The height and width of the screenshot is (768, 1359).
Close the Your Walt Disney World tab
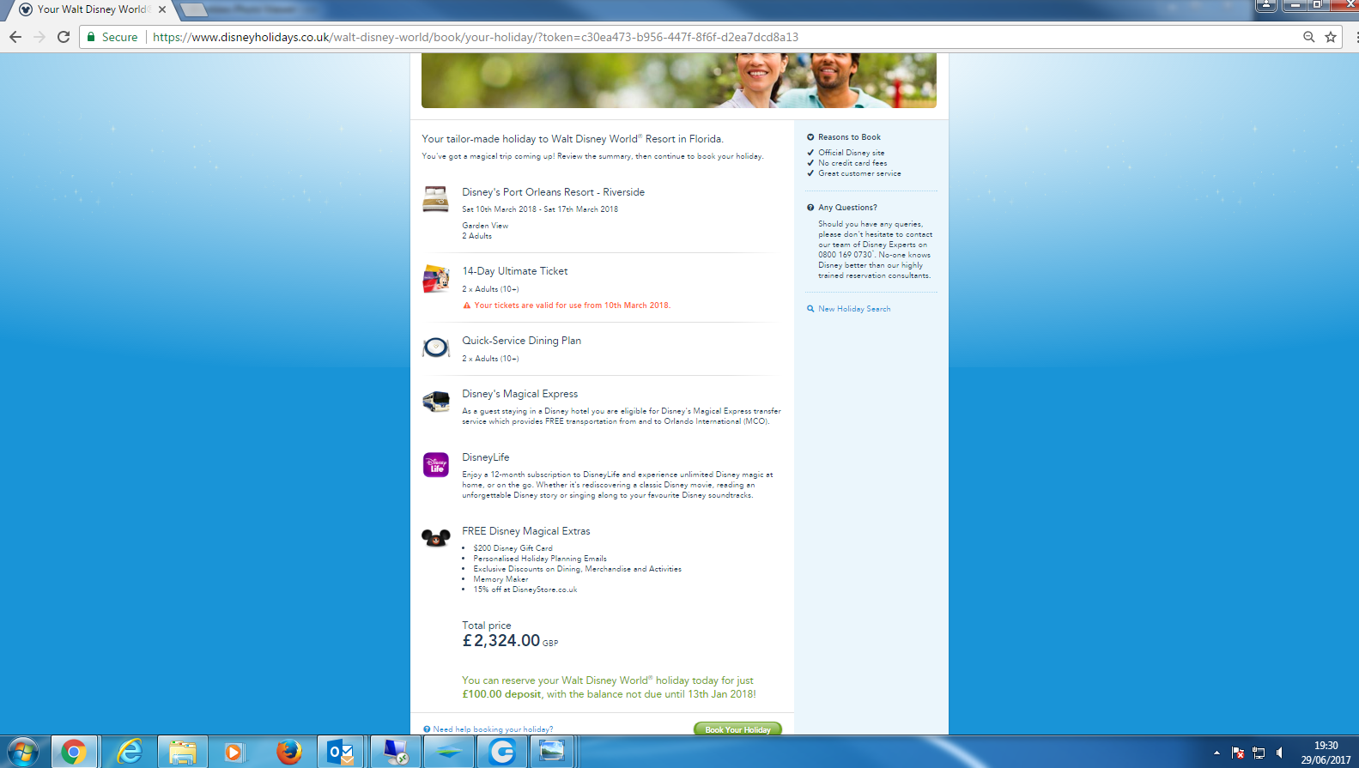pyautogui.click(x=162, y=9)
